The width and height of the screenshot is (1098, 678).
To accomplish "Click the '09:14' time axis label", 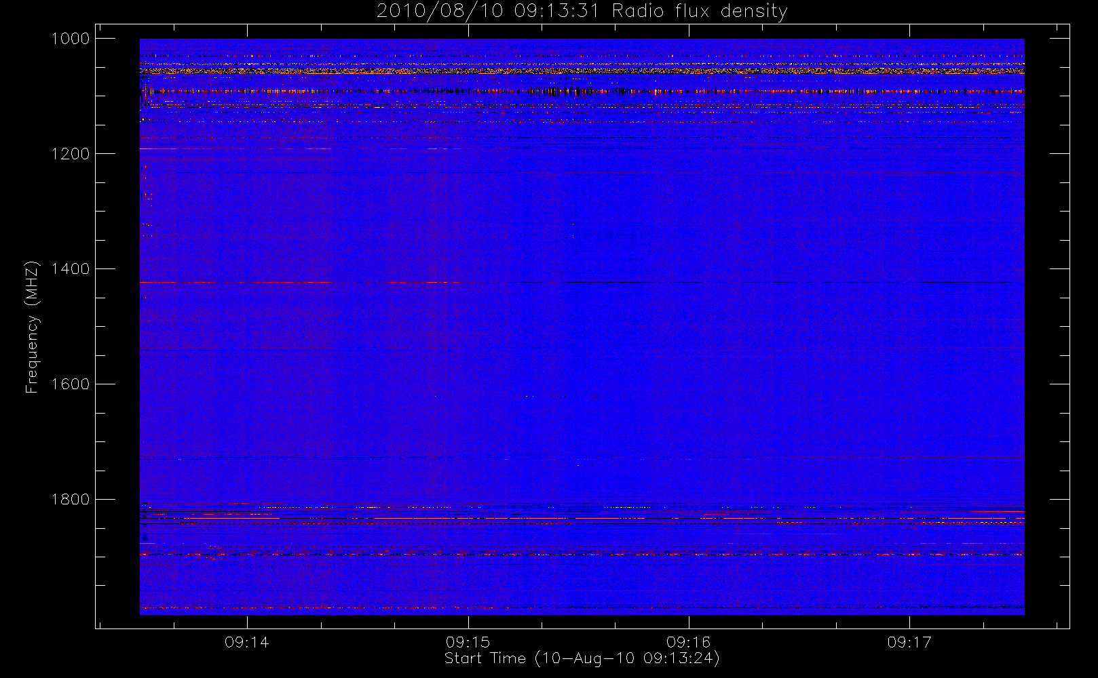I will (247, 642).
